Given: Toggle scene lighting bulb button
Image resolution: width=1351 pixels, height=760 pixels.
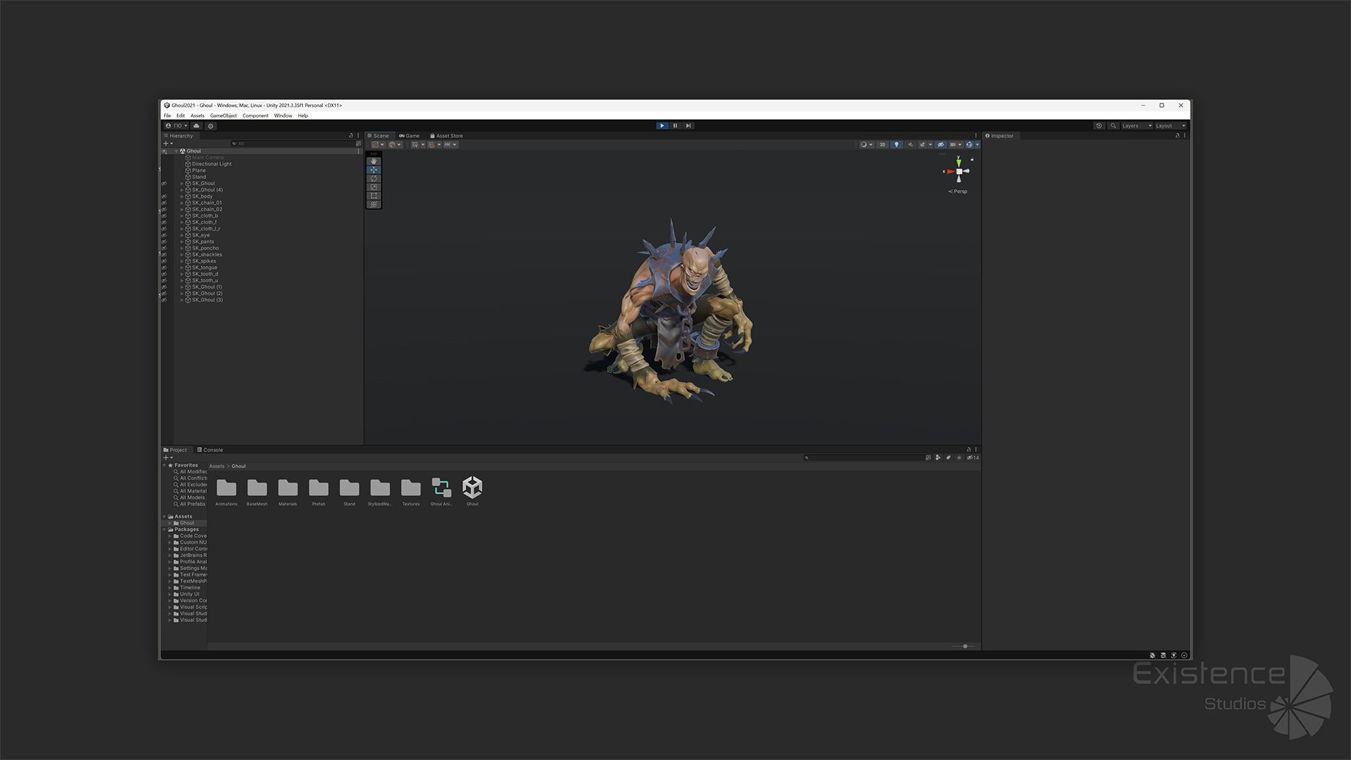Looking at the screenshot, I should (896, 145).
